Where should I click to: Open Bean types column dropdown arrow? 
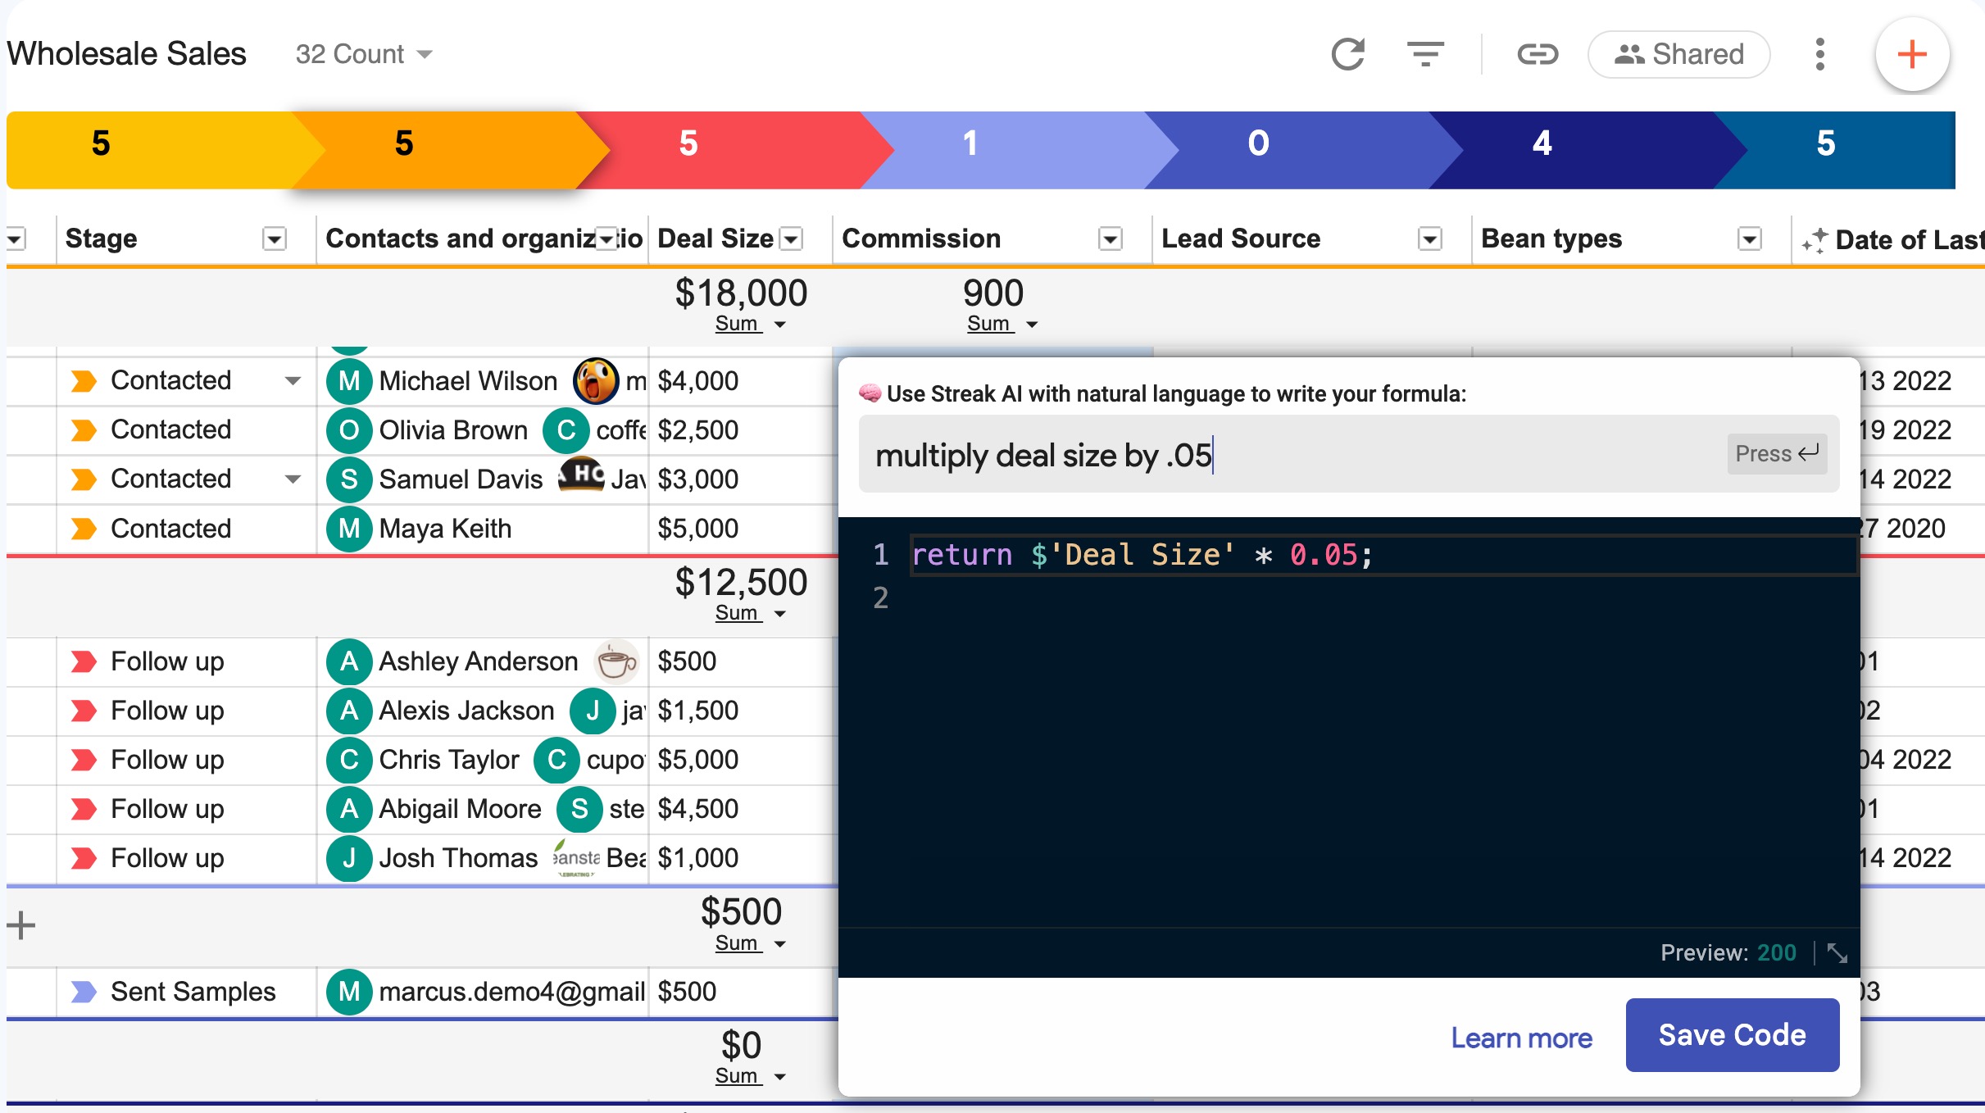(1749, 238)
